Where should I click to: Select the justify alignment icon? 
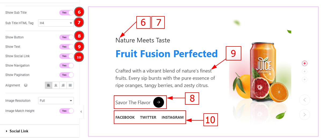tap(70, 85)
